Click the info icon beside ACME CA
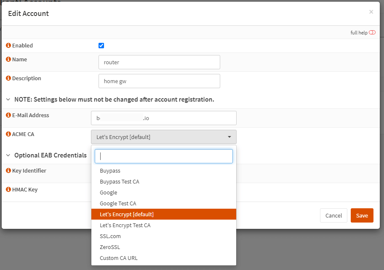This screenshot has height=270, width=384. (x=8, y=134)
